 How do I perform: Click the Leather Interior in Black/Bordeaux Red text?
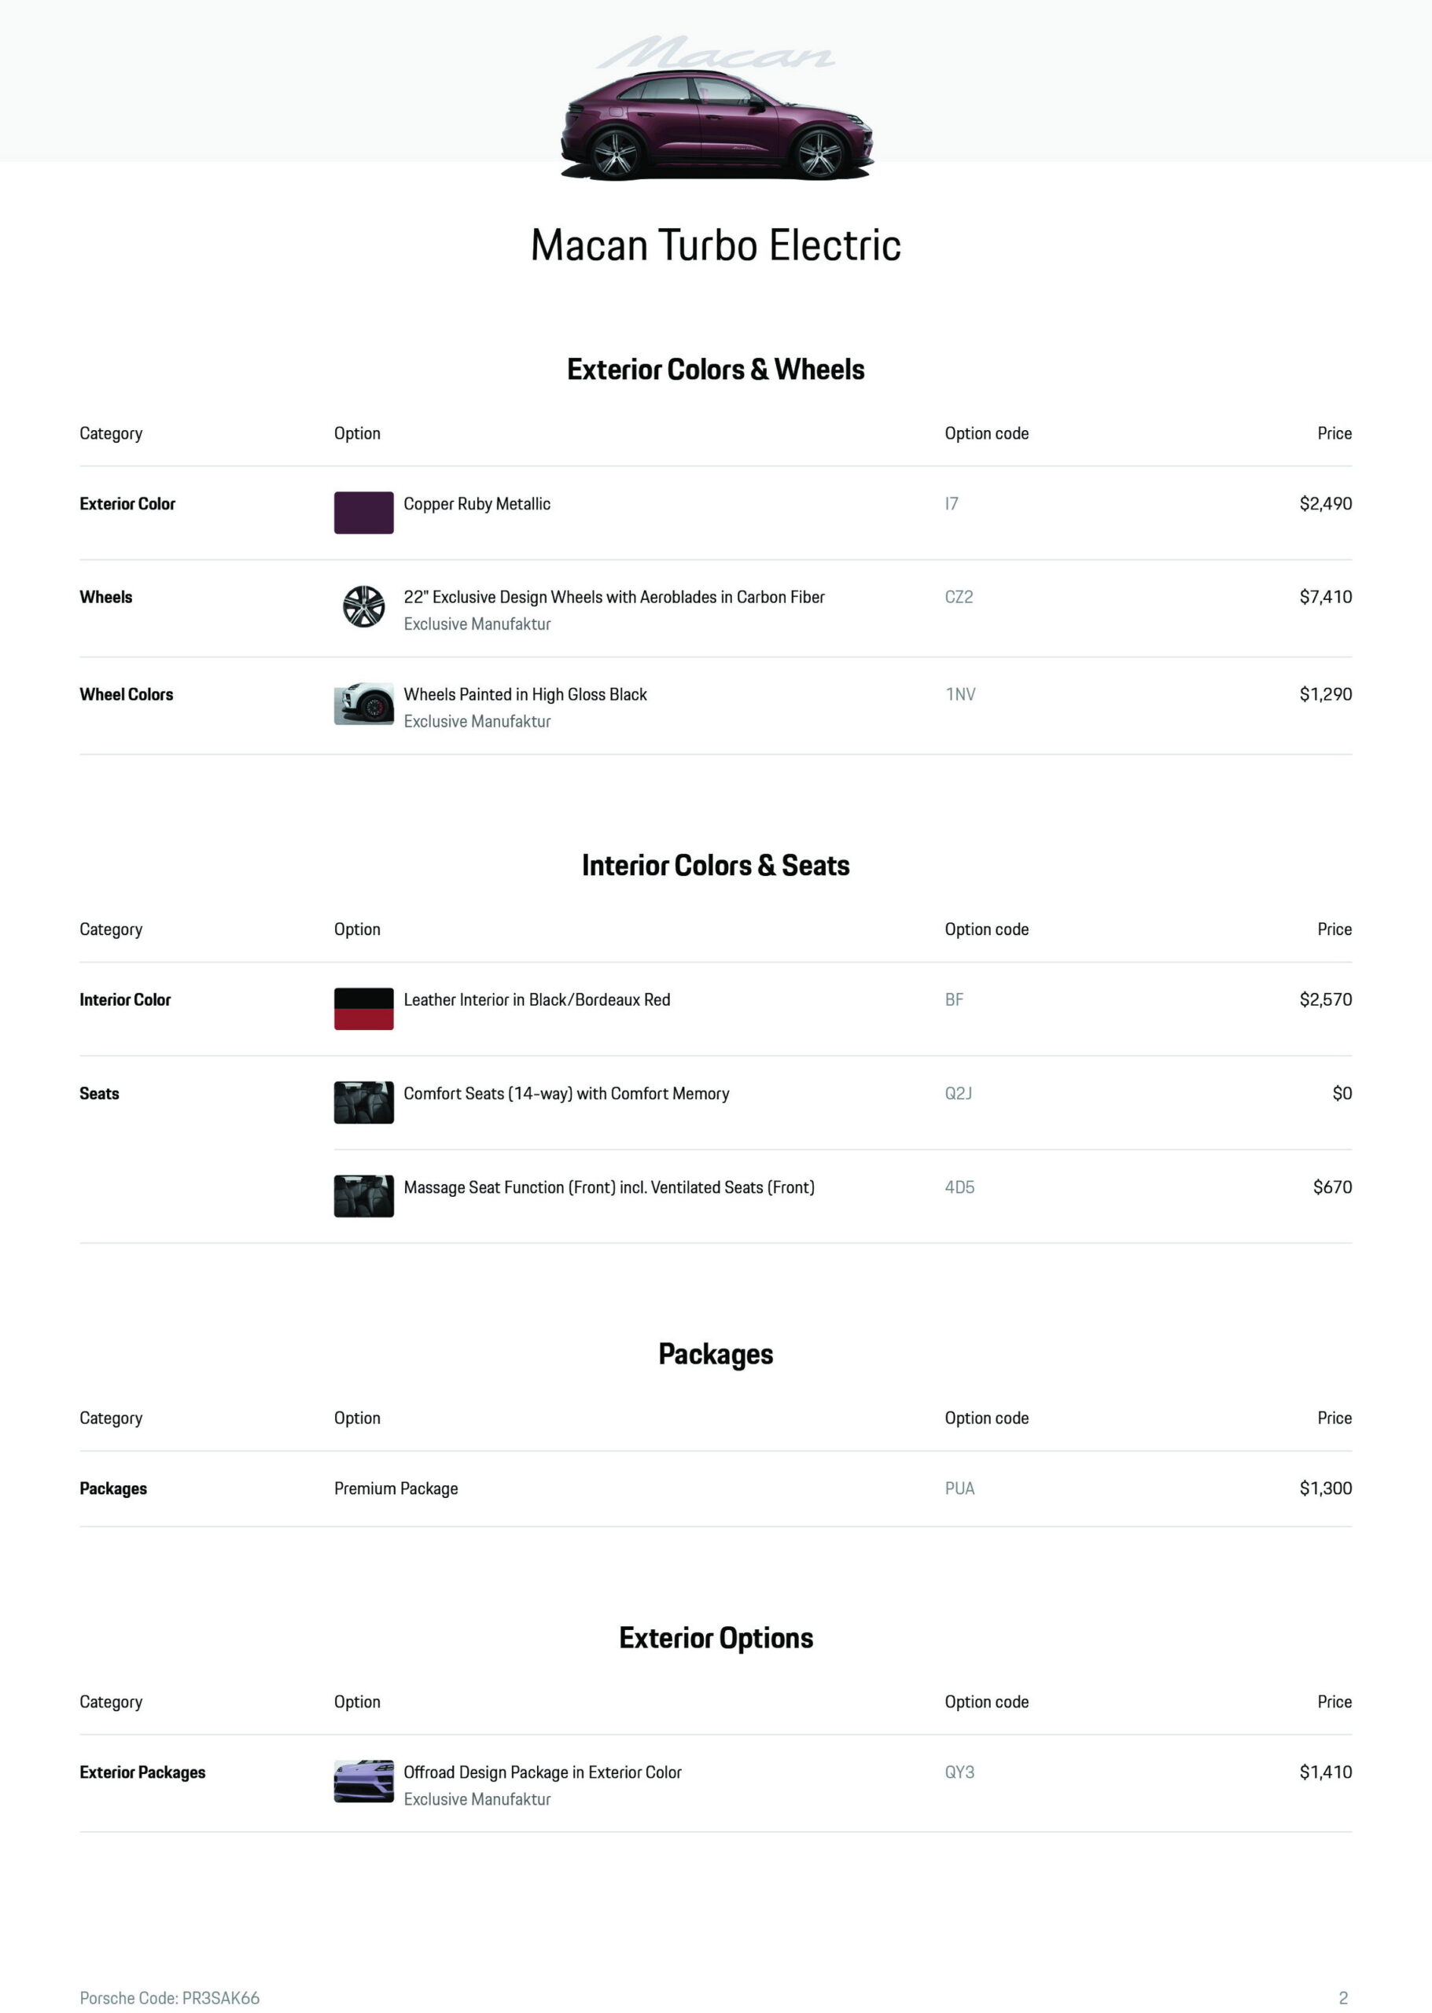536,1000
